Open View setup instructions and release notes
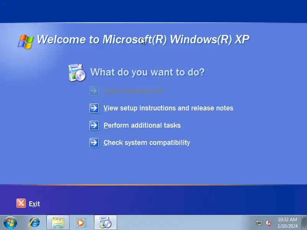The image size is (307, 230). pyautogui.click(x=168, y=108)
